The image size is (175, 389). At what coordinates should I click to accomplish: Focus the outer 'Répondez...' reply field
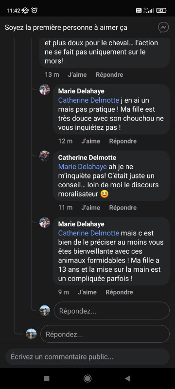pyautogui.click(x=105, y=334)
